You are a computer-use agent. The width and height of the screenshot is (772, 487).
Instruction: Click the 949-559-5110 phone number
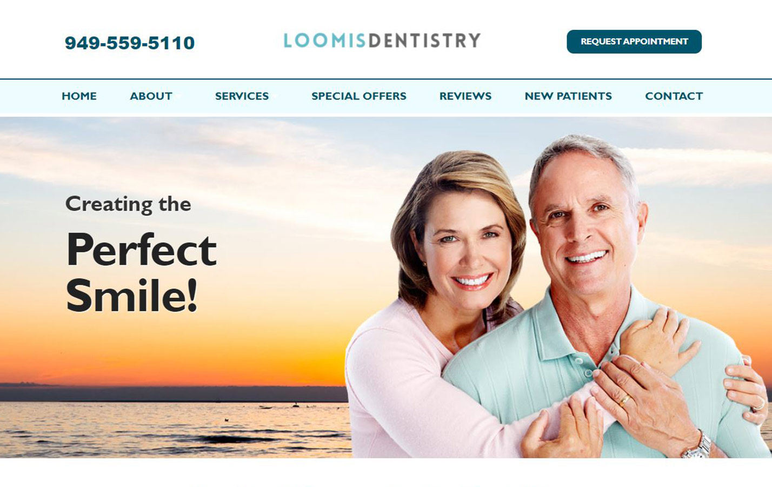pos(130,43)
